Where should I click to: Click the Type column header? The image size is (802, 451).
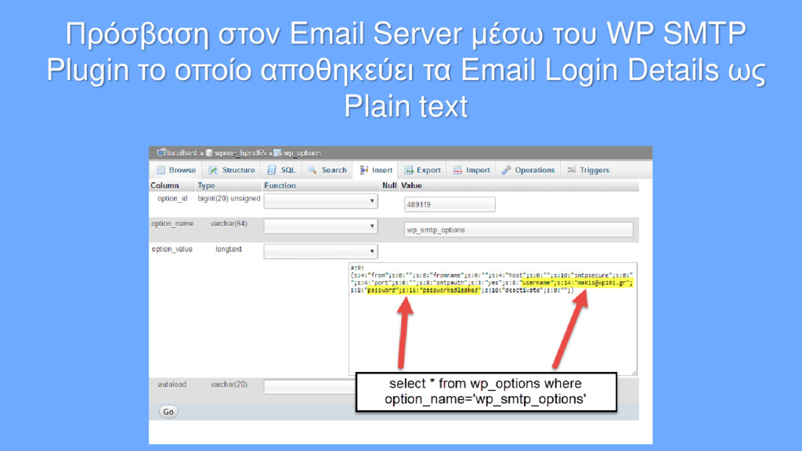[206, 186]
